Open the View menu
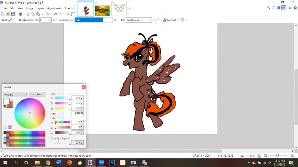Viewport: 298px width, 167px height. (x=20, y=8)
